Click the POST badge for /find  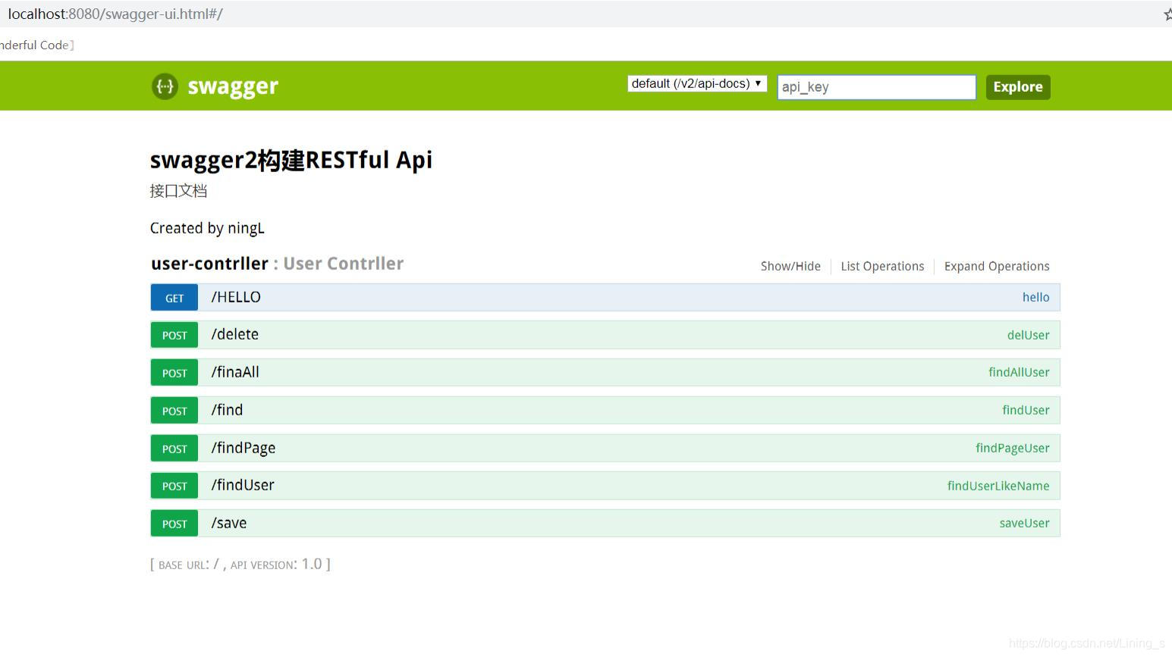click(x=174, y=411)
